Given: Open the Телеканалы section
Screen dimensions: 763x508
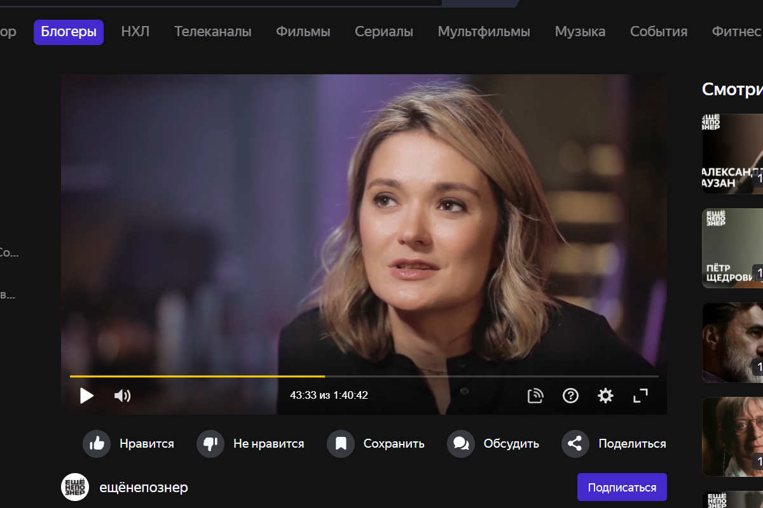Looking at the screenshot, I should 212,32.
